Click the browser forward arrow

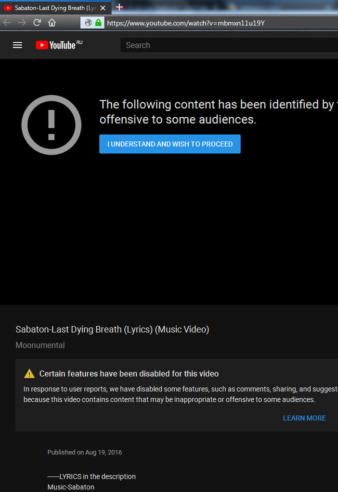coord(22,22)
